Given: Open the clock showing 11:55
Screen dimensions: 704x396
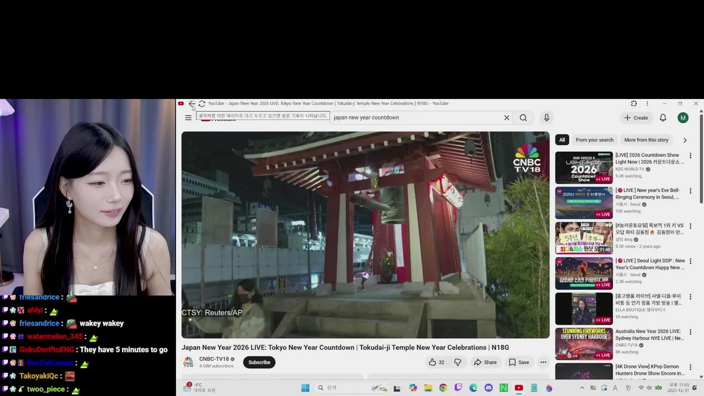Looking at the screenshot, I should pos(679,388).
